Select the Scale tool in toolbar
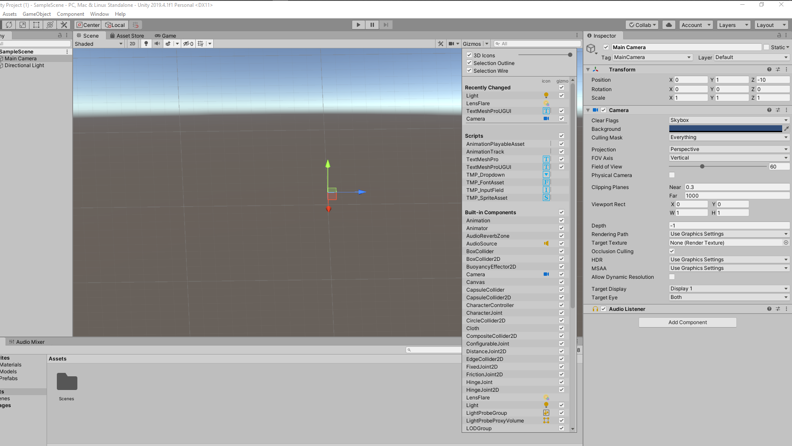The height and width of the screenshot is (446, 792). pos(23,25)
